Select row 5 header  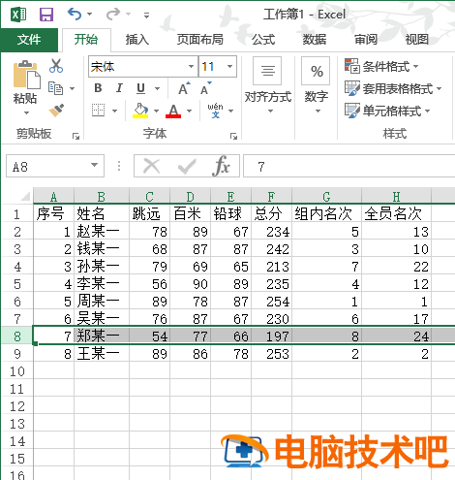coord(17,284)
